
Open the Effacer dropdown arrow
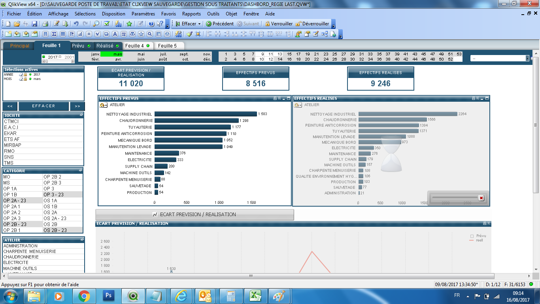click(x=199, y=24)
